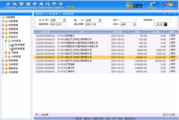Open the 状态 dropdown
The image size is (179, 120).
click(134, 24)
